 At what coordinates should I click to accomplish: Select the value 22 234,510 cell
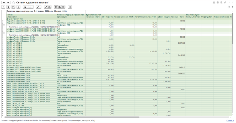pos(164,65)
